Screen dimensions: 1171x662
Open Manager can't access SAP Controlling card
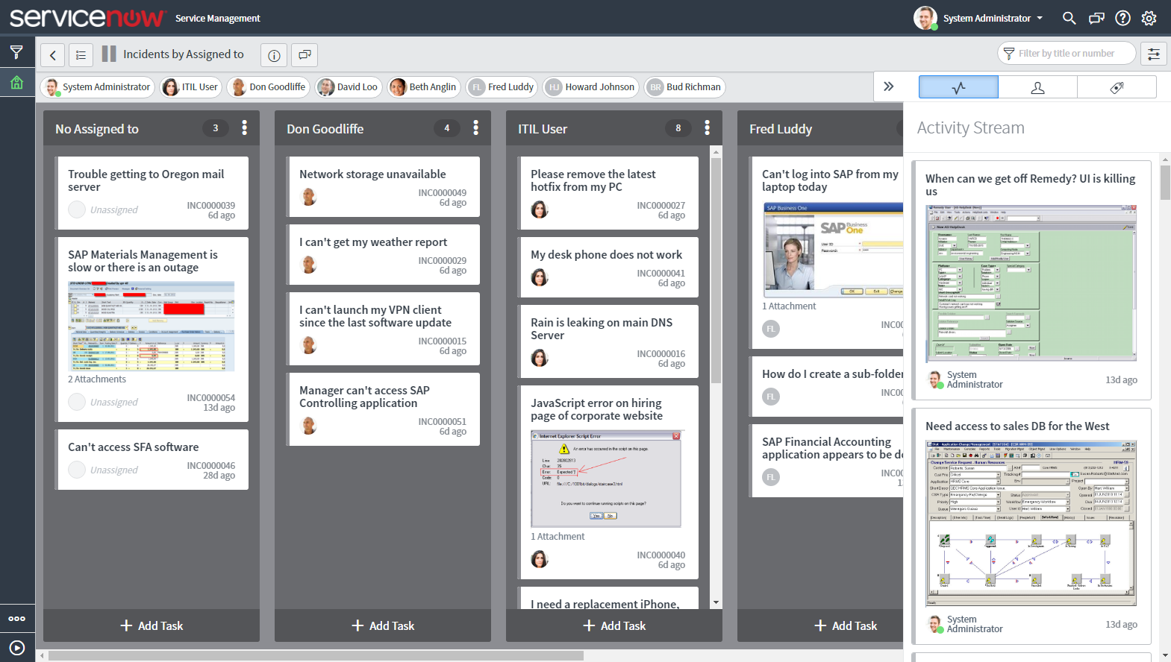384,409
